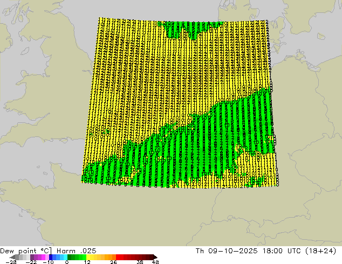Pick the cyan legend swatch near 0
The image size is (342, 264).
click(x=65, y=257)
